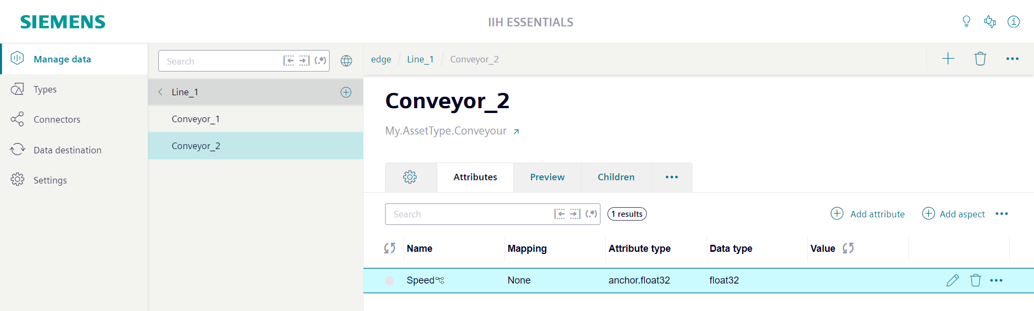Go to Types in the sidebar
This screenshot has height=311, width=1034.
click(74, 89)
